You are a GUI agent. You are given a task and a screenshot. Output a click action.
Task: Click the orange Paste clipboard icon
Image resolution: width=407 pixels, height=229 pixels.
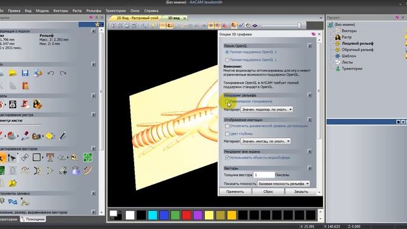click(x=25, y=86)
